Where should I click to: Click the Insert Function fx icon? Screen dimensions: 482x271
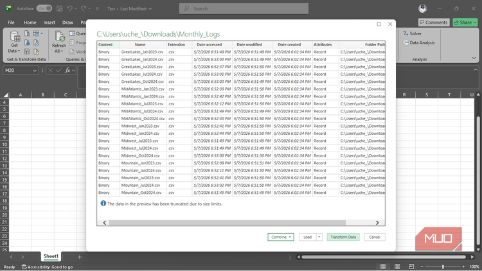point(67,71)
